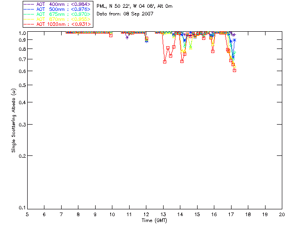
Task: Click the purple plus marker dip near 11 GMT
Action: (127, 38)
